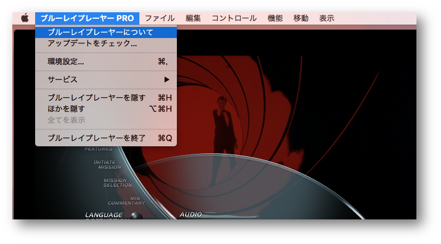Open 環境設定... from the menu
The image size is (441, 244).
pos(106,61)
